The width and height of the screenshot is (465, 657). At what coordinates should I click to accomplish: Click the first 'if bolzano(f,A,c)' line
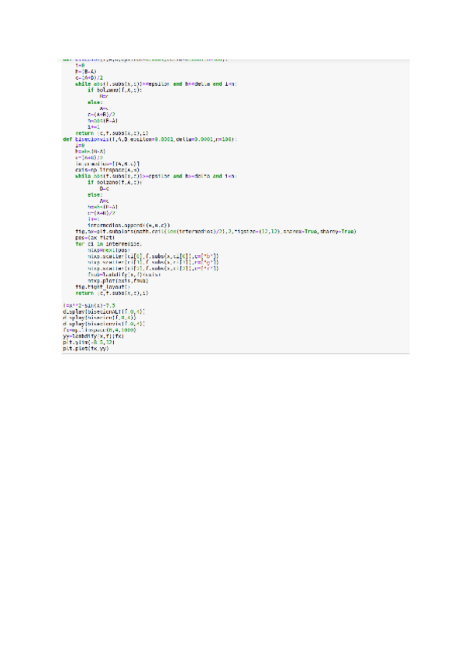pyautogui.click(x=115, y=90)
